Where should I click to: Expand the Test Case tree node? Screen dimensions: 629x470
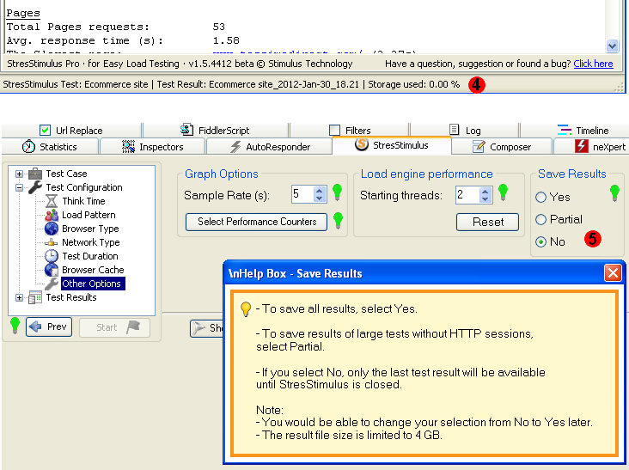click(x=19, y=174)
